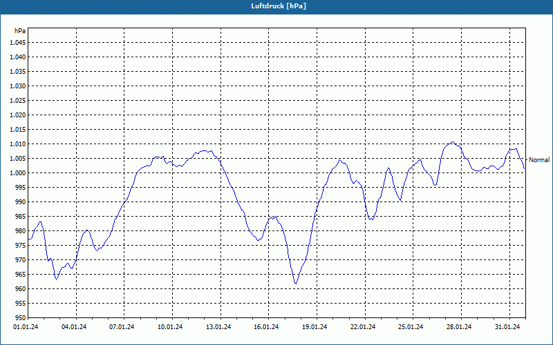Click the Normal pressure marker label
This screenshot has width=553, height=345.
point(539,160)
